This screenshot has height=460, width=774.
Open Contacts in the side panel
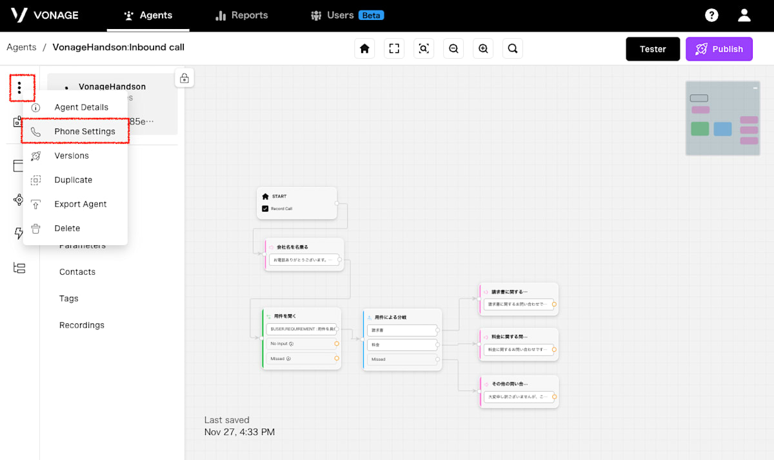click(77, 272)
